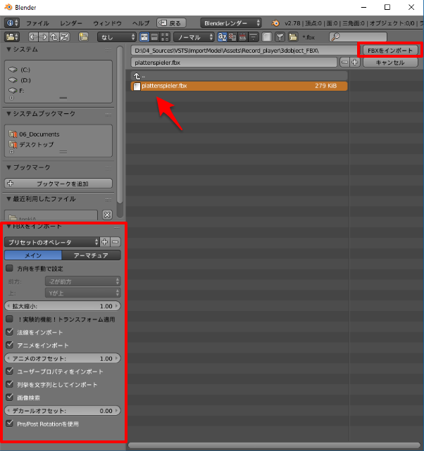The height and width of the screenshot is (451, 424).
Task: Switch to アーマチュア tab
Action: click(91, 255)
